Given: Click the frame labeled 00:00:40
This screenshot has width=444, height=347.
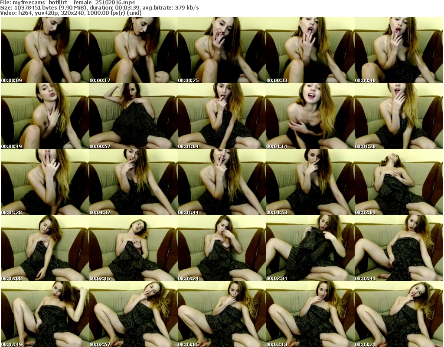Looking at the screenshot, I should tap(398, 50).
